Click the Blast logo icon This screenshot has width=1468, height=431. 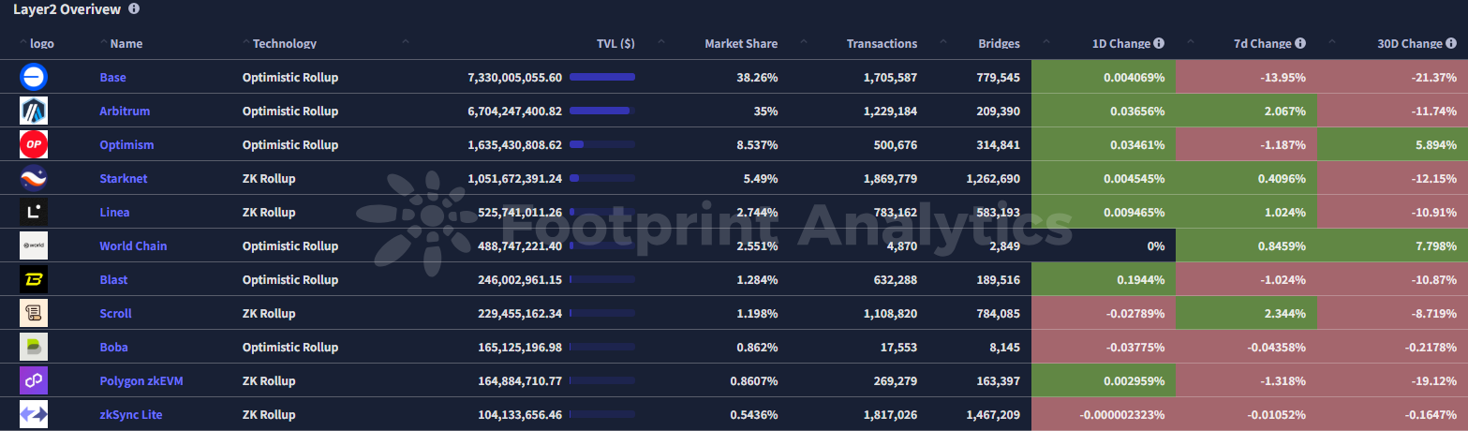pos(34,280)
